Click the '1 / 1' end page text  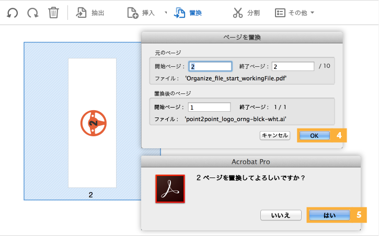(x=280, y=107)
